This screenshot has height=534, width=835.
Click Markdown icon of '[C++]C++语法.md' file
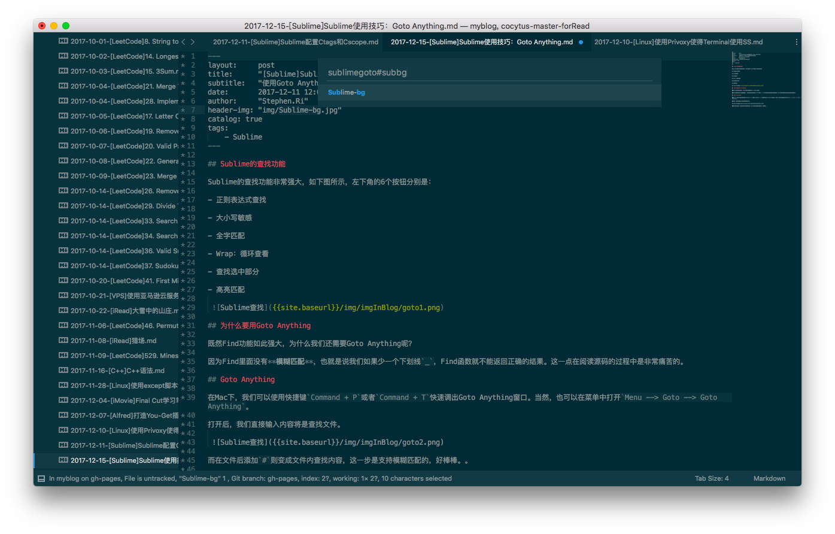pyautogui.click(x=63, y=371)
